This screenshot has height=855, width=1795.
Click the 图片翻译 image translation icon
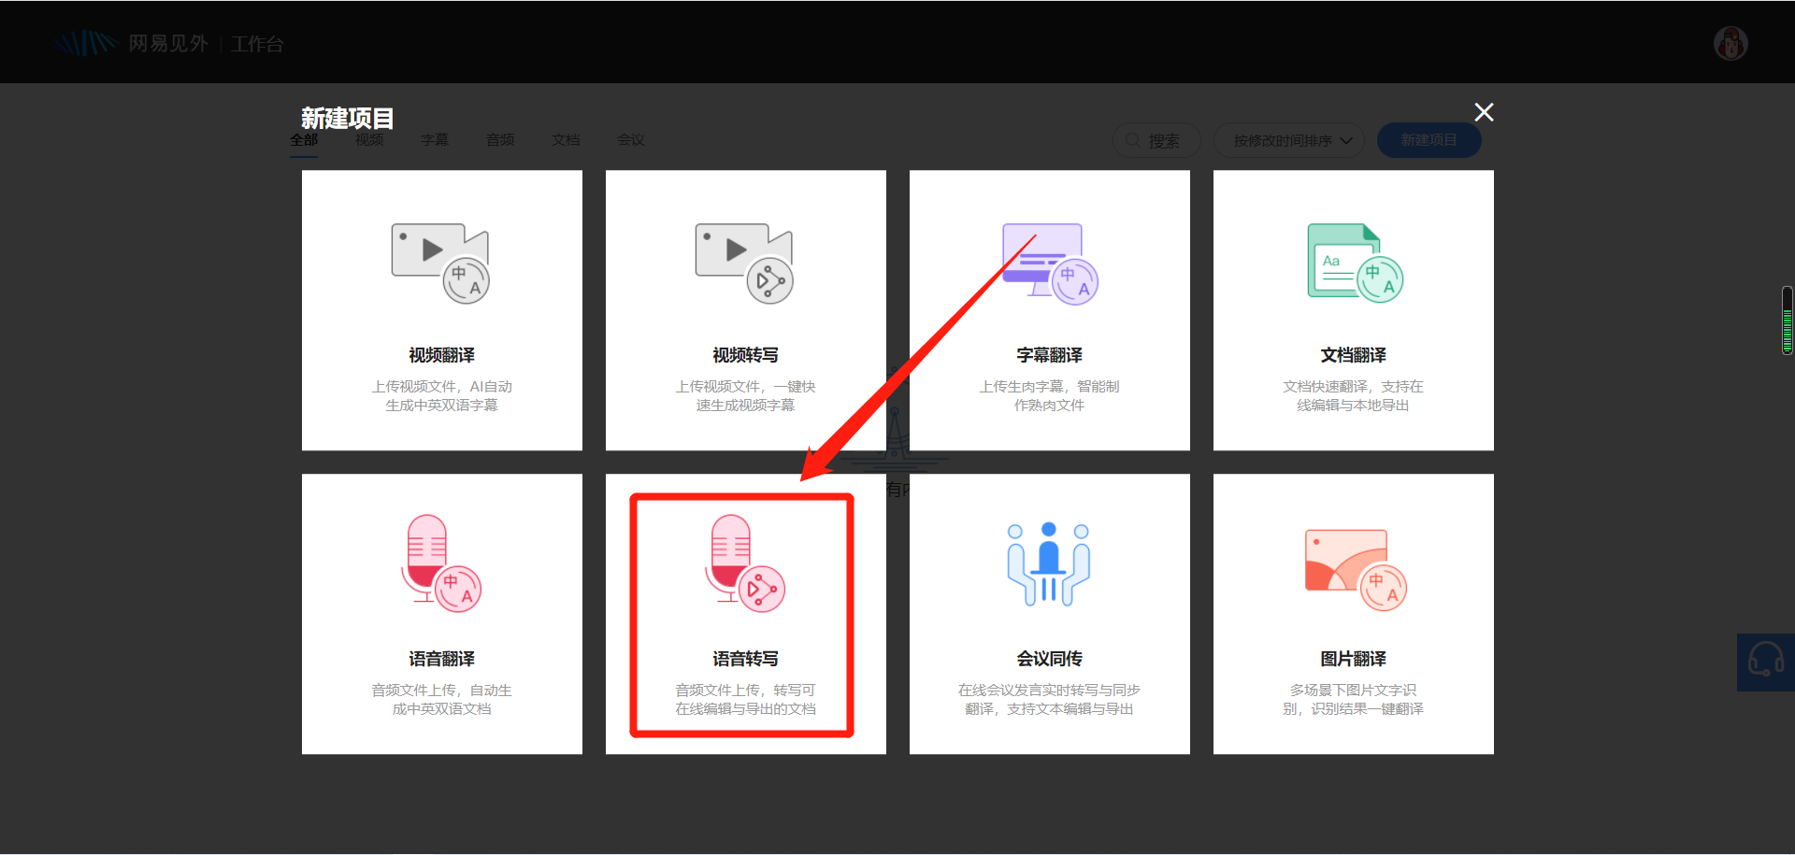(x=1356, y=570)
